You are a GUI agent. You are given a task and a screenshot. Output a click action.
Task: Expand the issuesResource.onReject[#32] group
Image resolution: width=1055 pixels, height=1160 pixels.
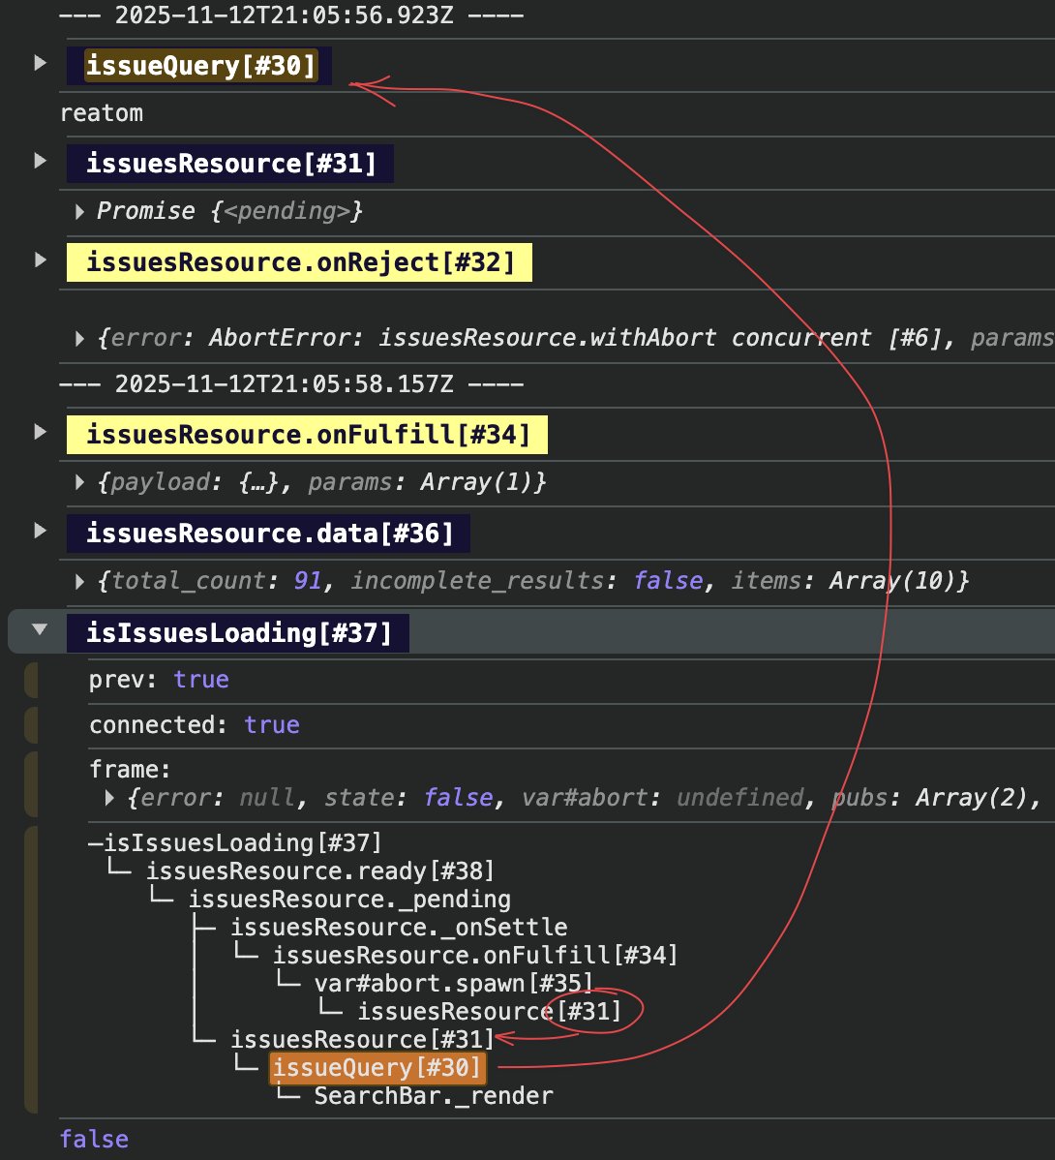tap(41, 260)
